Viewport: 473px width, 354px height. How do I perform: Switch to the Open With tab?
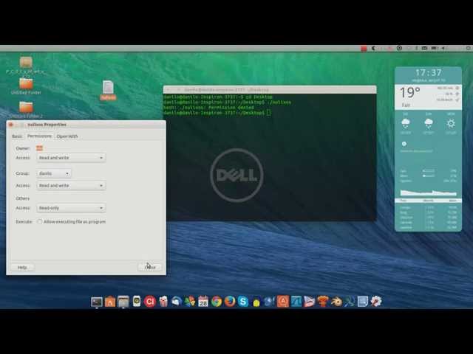click(x=67, y=136)
